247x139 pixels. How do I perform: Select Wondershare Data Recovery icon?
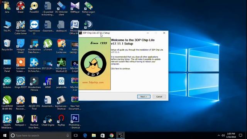[x=34, y=46]
